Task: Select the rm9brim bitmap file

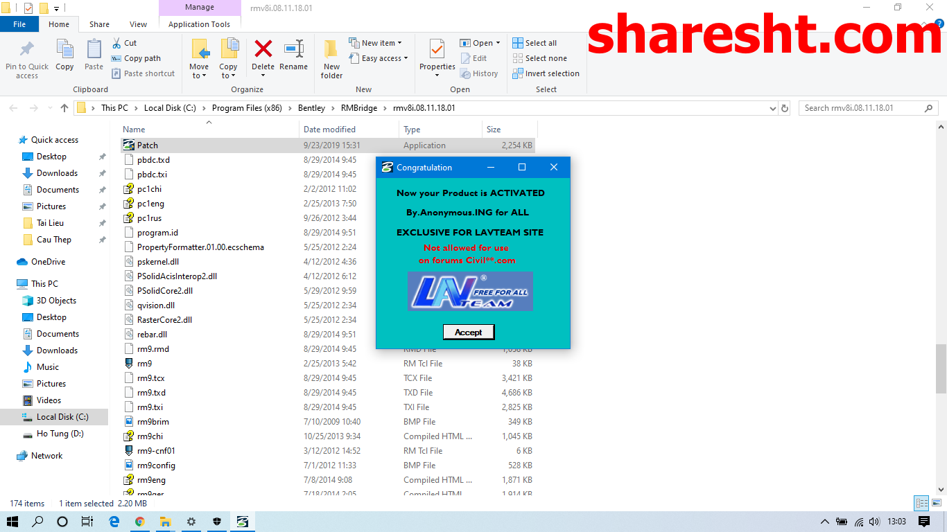Action: click(x=327, y=422)
